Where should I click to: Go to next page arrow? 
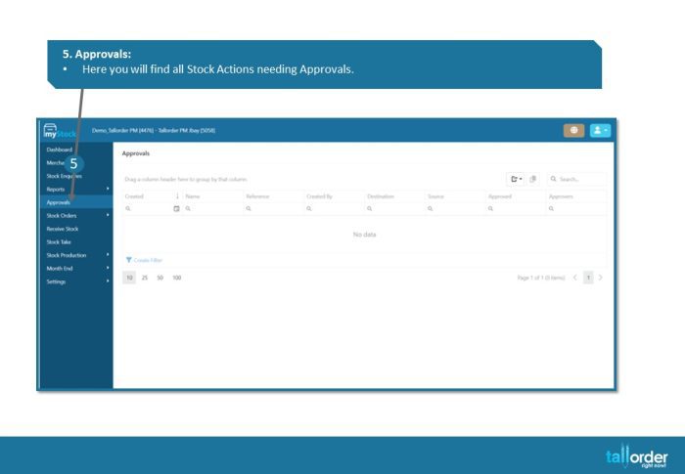(601, 278)
